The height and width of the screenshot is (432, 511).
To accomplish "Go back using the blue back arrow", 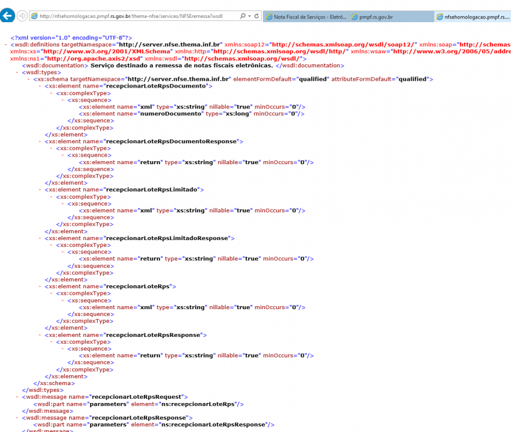I will point(7,15).
